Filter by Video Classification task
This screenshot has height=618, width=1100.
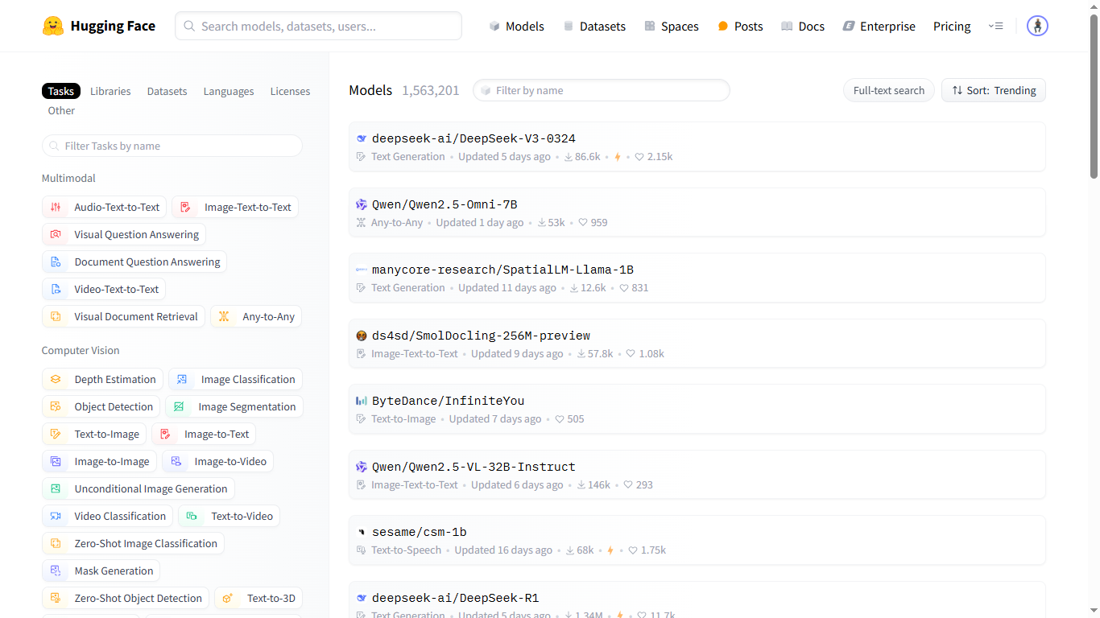[x=107, y=516]
